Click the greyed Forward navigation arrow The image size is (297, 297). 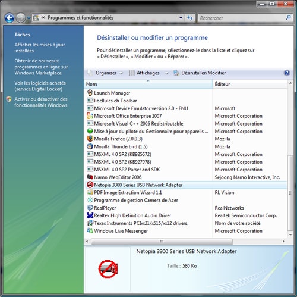(x=21, y=18)
